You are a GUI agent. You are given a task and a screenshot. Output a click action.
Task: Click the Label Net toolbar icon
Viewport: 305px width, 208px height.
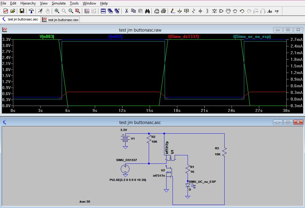click(x=186, y=11)
